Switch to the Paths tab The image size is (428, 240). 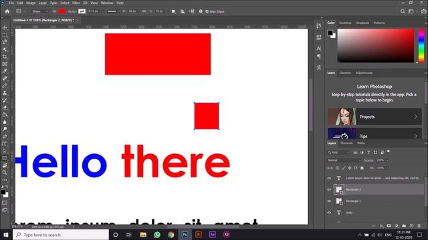(x=361, y=143)
